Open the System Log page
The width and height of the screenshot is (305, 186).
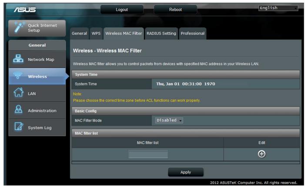point(37,127)
